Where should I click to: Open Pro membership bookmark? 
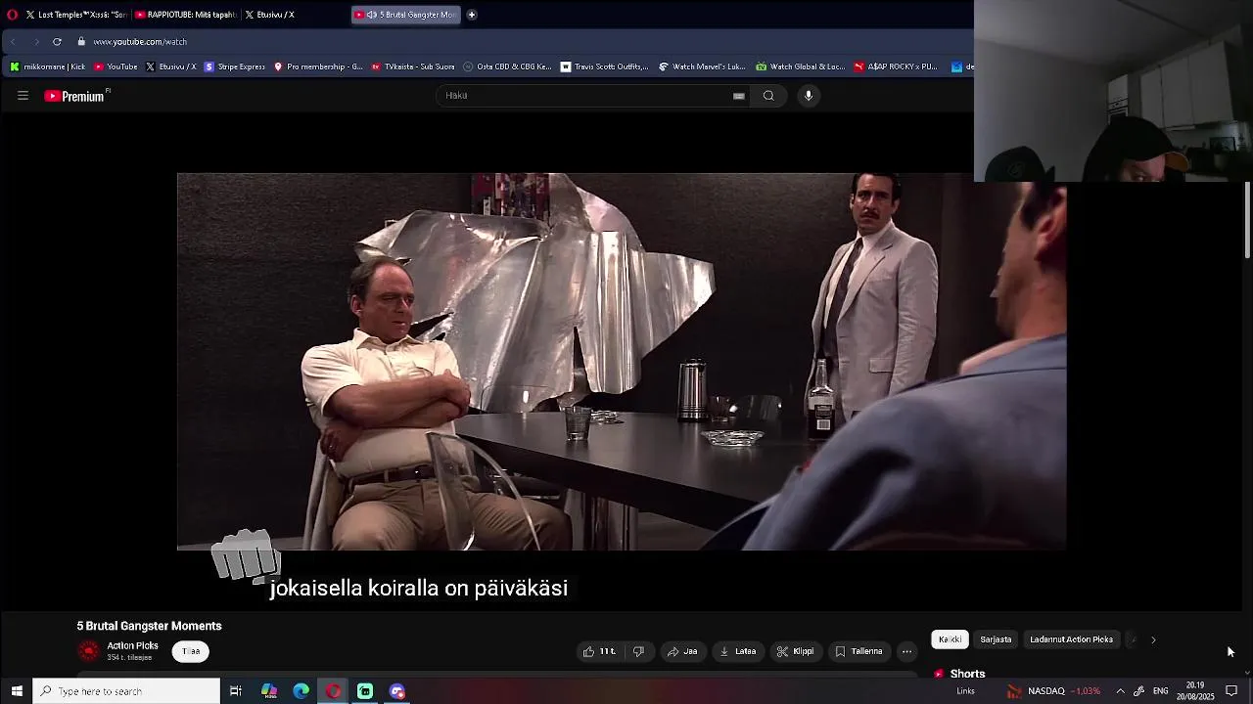tap(318, 66)
